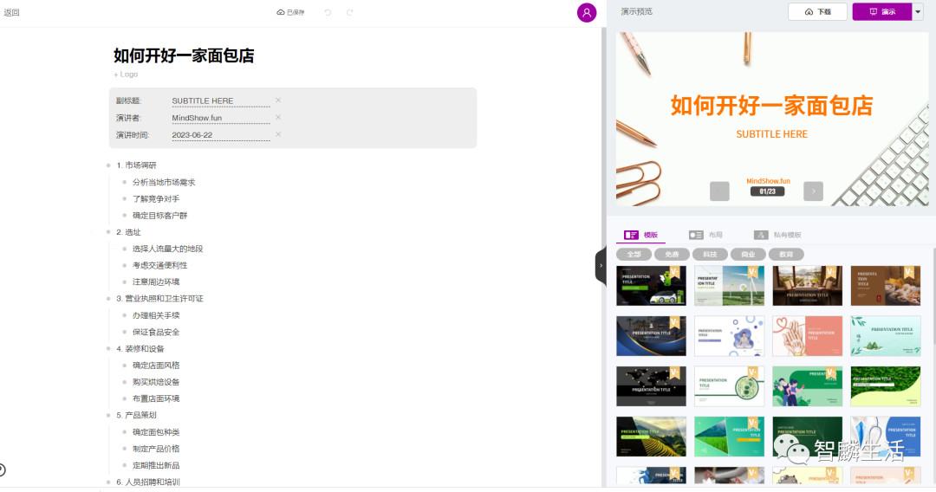Select outline item 3. 营业执照和卫生许可证
This screenshot has height=492, width=936.
coord(160,298)
